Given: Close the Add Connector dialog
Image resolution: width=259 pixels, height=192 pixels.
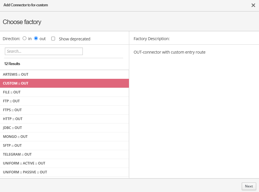Looking at the screenshot, I should [x=253, y=5].
